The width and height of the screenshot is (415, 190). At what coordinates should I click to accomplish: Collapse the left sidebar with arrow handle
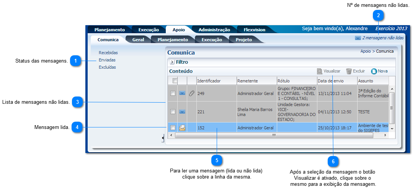pos(163,138)
